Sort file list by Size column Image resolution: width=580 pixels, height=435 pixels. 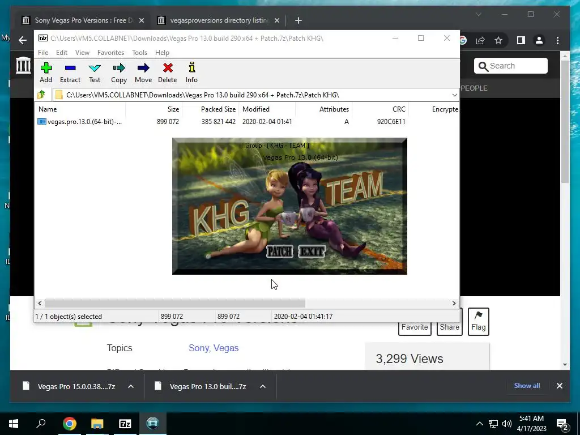(x=154, y=109)
